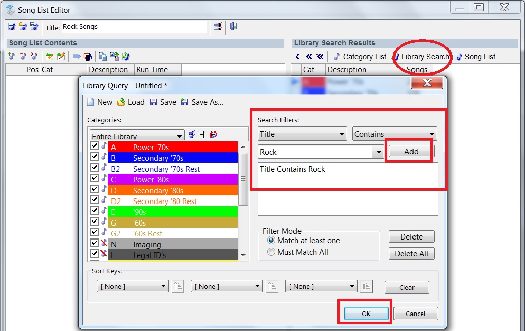Click the Save As disk icon
The width and height of the screenshot is (525, 331).
184,102
